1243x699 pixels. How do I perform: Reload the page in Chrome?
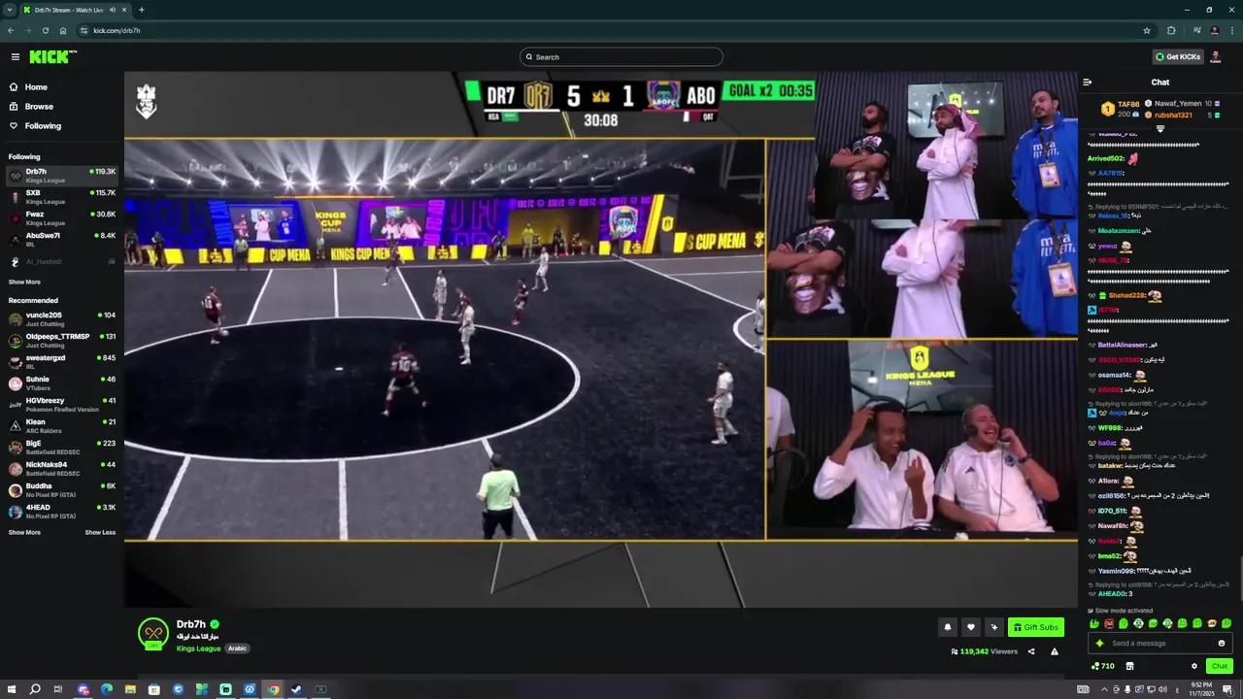coord(45,30)
